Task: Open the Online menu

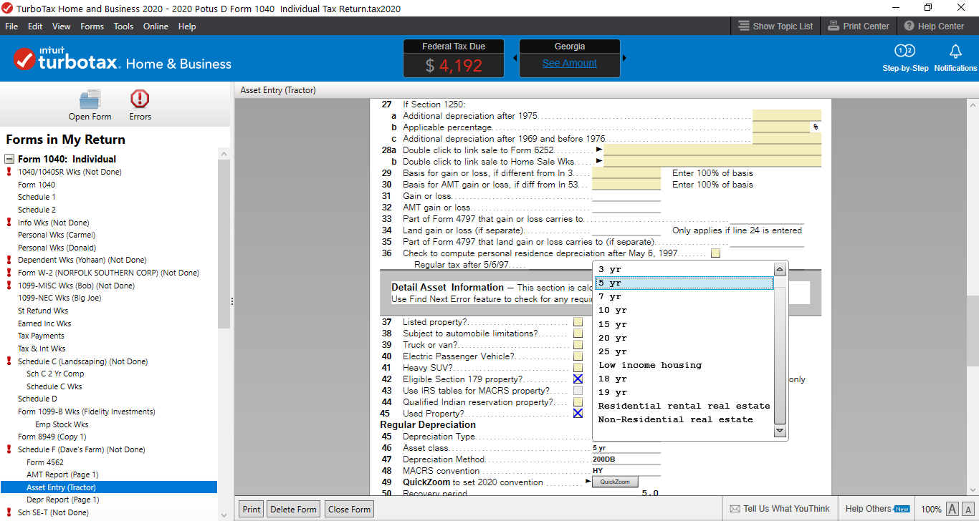Action: click(x=156, y=26)
